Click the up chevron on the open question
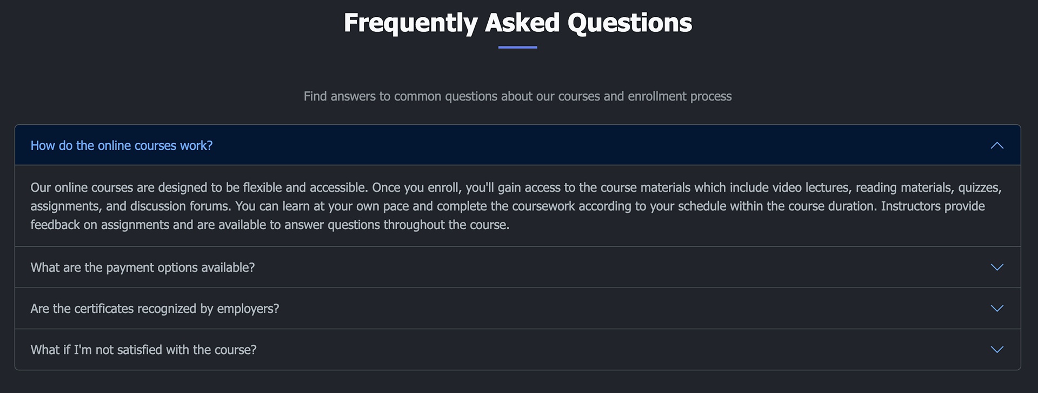The height and width of the screenshot is (393, 1038). pos(996,145)
